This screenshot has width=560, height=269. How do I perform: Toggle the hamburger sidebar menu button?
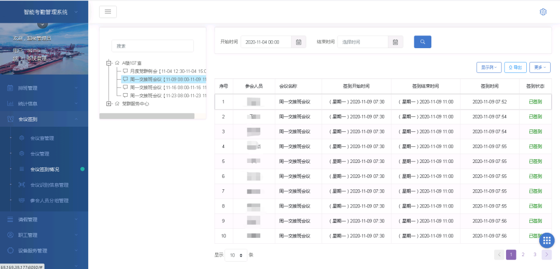(108, 12)
